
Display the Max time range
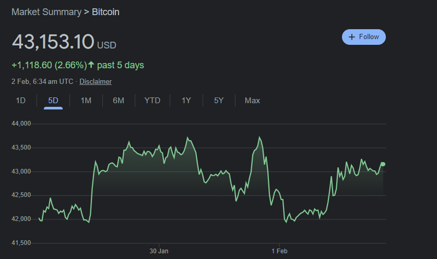(x=252, y=101)
